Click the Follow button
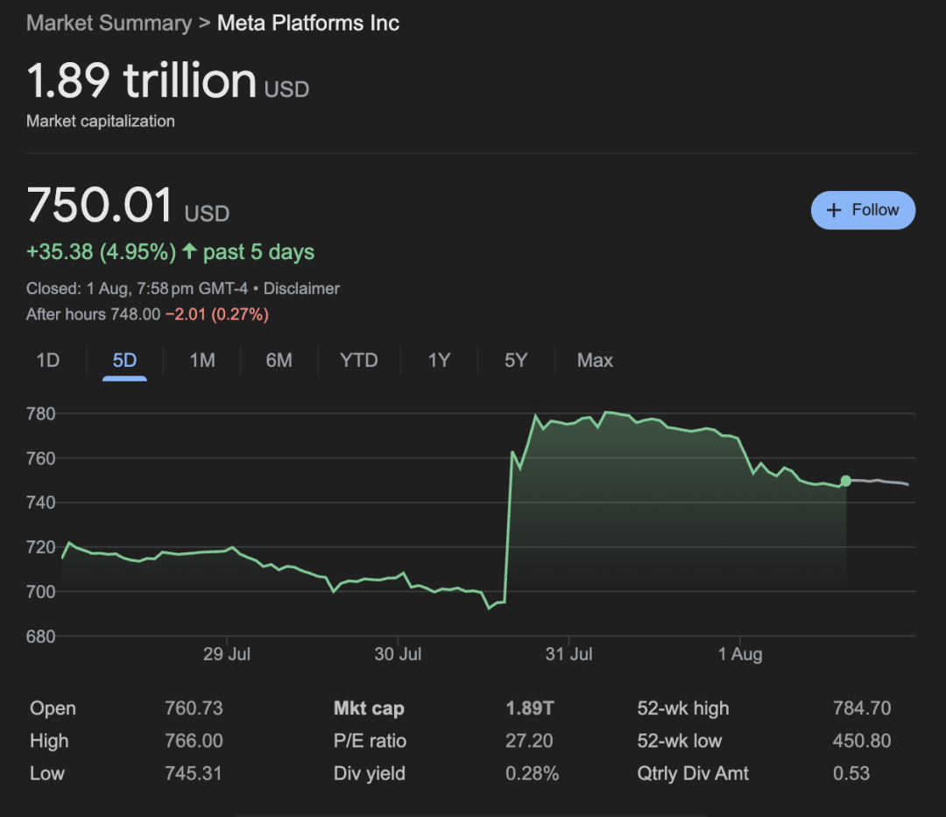Screen dimensions: 946x817 [863, 210]
